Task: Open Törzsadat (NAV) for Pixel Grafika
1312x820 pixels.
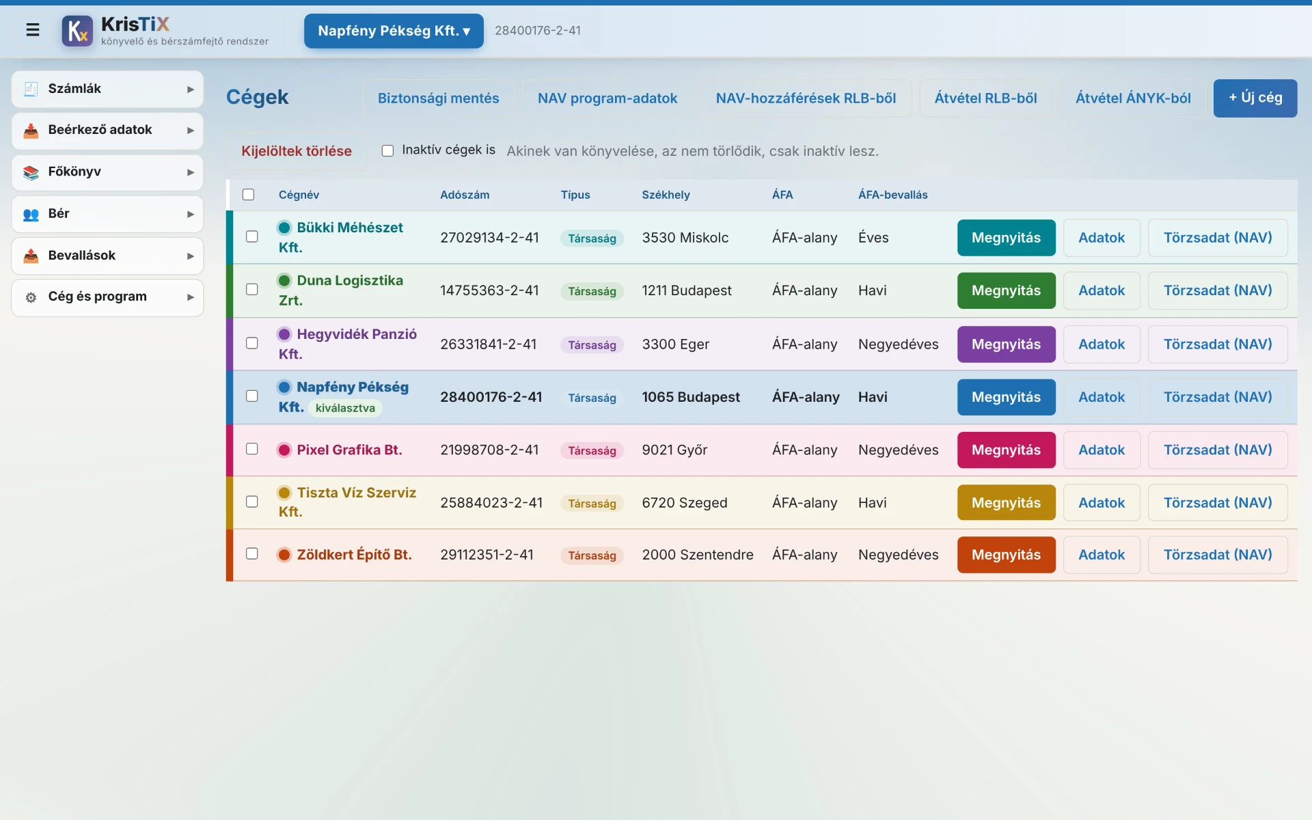Action: [1218, 450]
